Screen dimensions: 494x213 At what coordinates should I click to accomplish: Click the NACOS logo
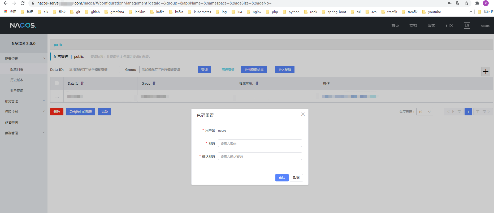coord(23,25)
